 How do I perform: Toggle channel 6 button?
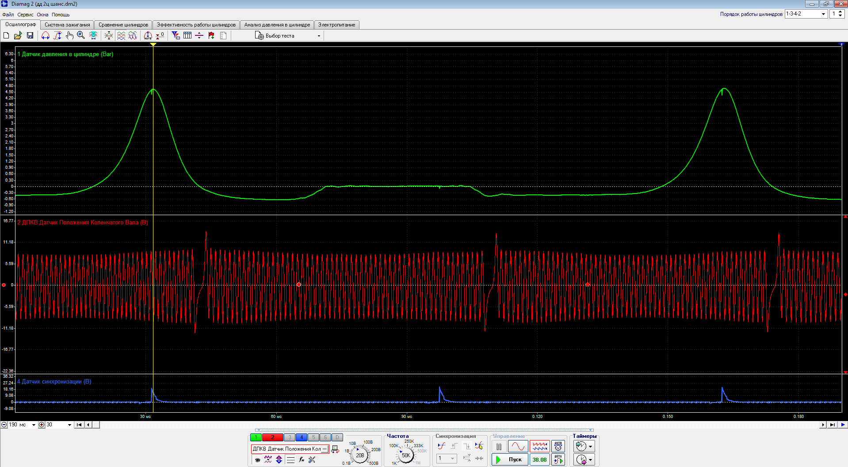pos(325,437)
